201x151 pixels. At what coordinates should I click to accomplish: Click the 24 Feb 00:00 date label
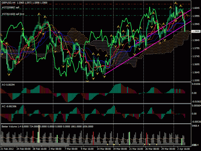(x=23, y=149)
